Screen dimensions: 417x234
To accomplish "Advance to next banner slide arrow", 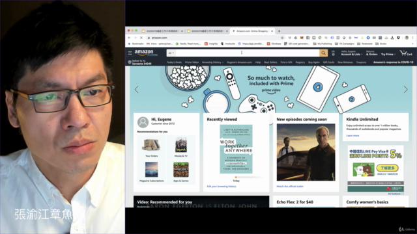I will 405,90.
